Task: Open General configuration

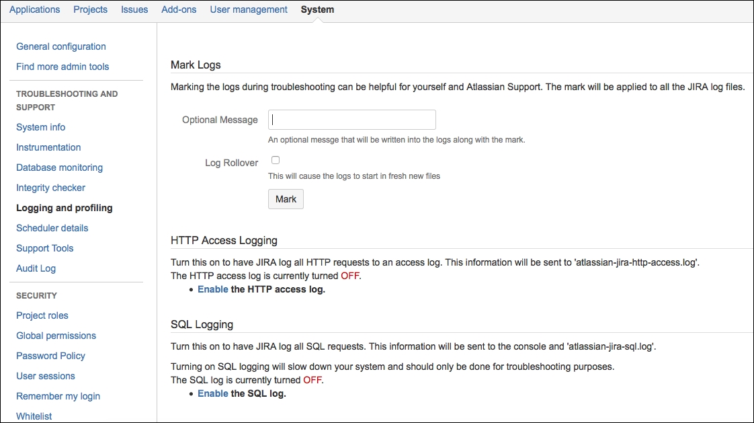Action: (x=59, y=46)
